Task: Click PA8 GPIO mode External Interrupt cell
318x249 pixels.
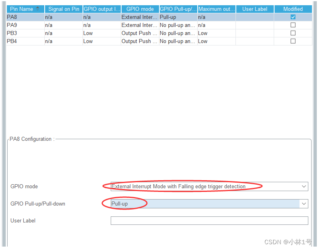Action: (140, 17)
